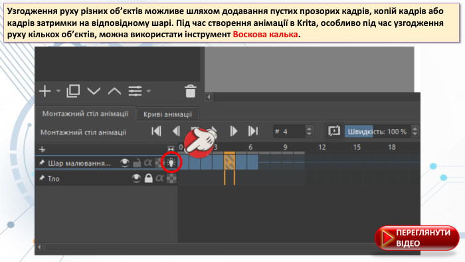Switch to Криві анімації tab

coord(167,114)
